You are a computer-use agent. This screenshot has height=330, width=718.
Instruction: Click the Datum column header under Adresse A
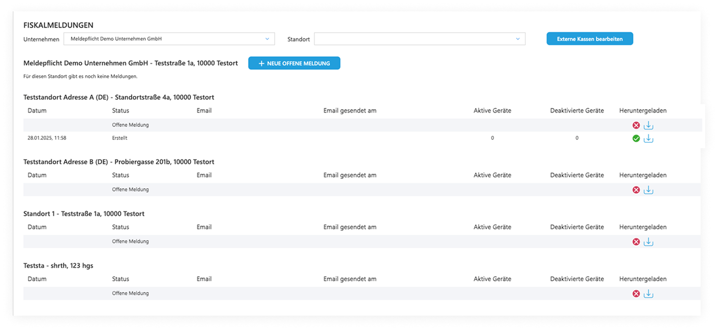point(37,111)
